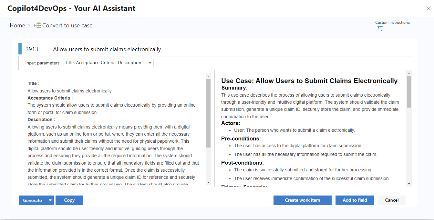Image resolution: width=434 pixels, height=220 pixels.
Task: Open the Input parameters dropdown
Action: 108,63
